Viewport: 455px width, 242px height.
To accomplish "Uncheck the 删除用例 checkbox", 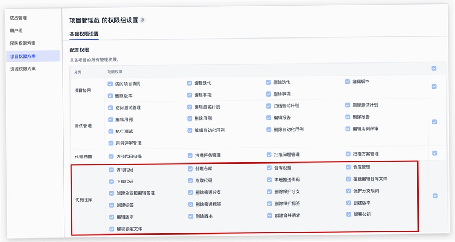I will (189, 119).
